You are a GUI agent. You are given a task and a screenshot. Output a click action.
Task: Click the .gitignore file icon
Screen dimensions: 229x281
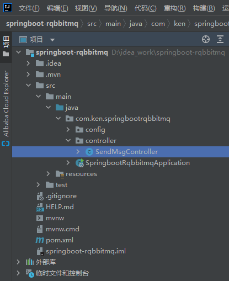click(40, 196)
